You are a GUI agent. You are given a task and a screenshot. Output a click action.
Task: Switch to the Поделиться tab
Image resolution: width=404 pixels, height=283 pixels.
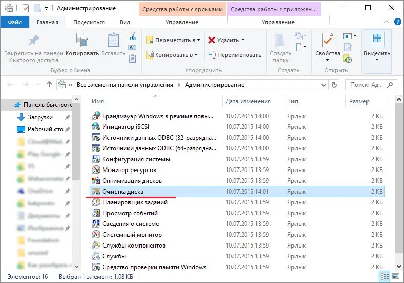89,22
